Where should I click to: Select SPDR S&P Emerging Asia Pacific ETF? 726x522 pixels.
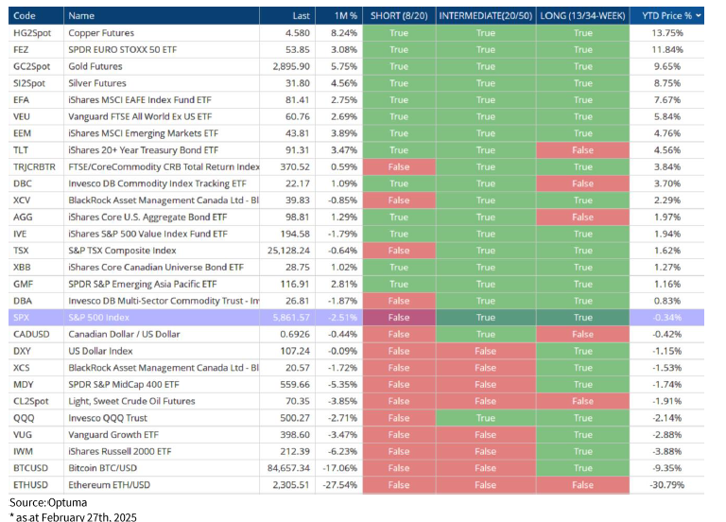click(142, 284)
